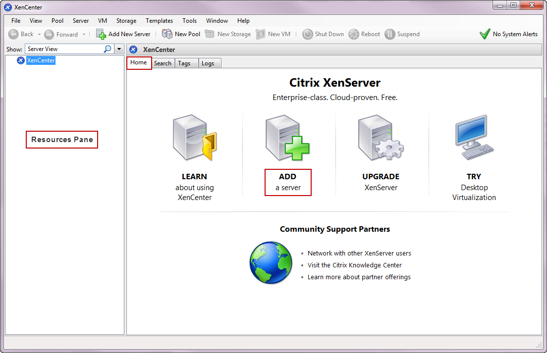Click the Back arrow icon

(x=13, y=34)
